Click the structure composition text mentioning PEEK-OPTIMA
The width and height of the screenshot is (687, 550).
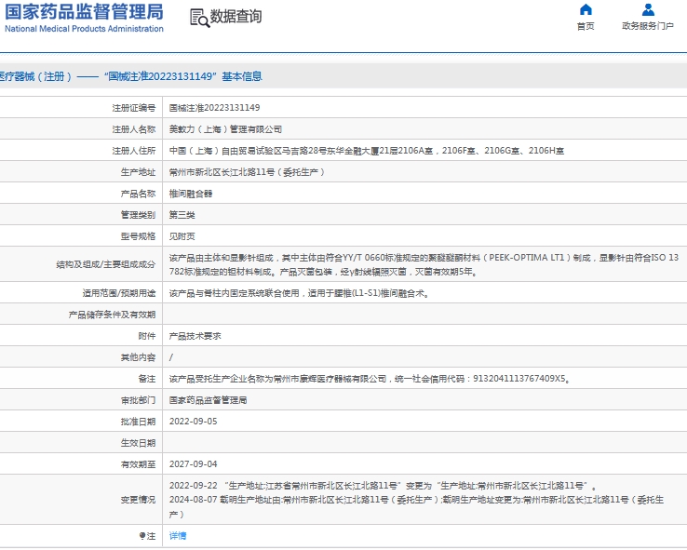[x=424, y=264]
